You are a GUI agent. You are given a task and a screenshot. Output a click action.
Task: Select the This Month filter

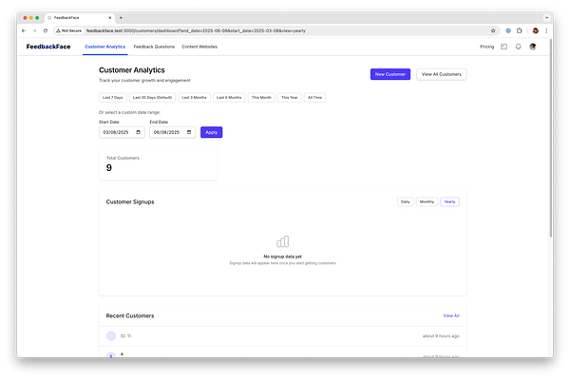click(x=261, y=98)
